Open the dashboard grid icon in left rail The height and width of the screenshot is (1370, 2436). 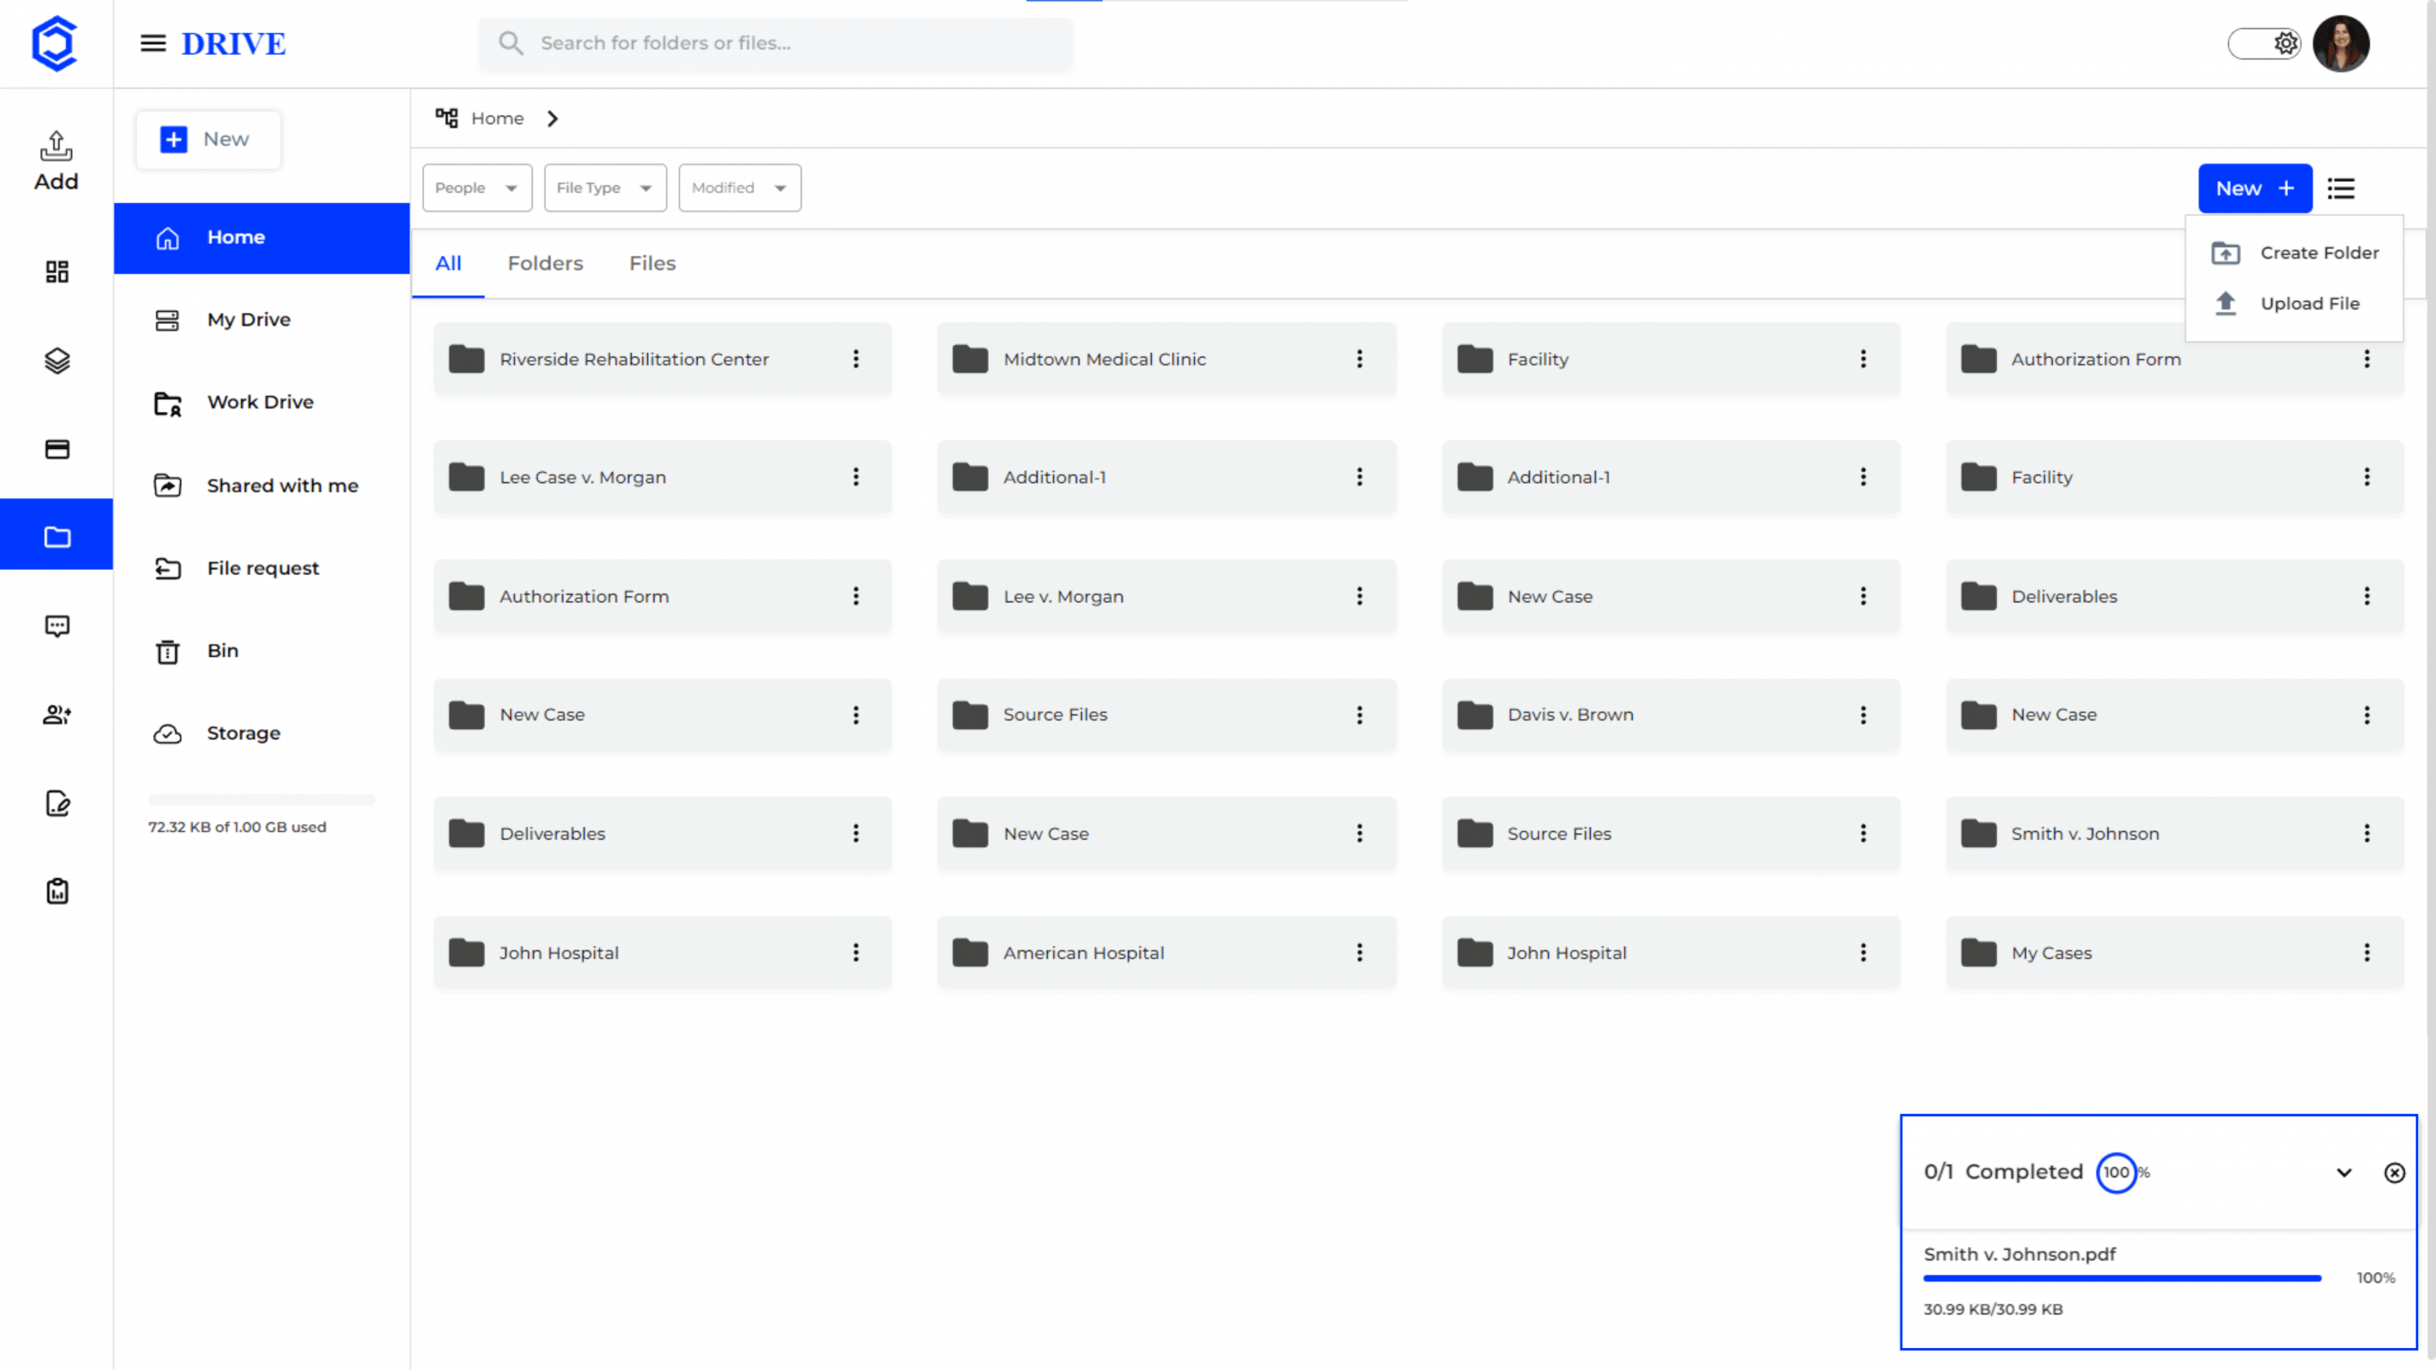tap(57, 272)
